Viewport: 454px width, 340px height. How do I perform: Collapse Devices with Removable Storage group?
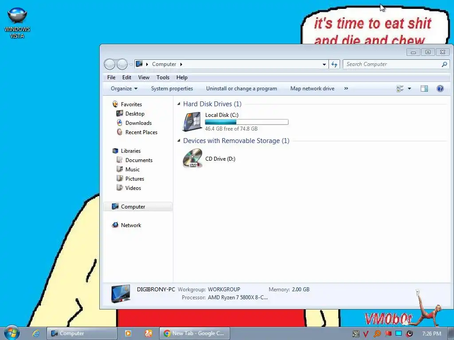click(179, 140)
